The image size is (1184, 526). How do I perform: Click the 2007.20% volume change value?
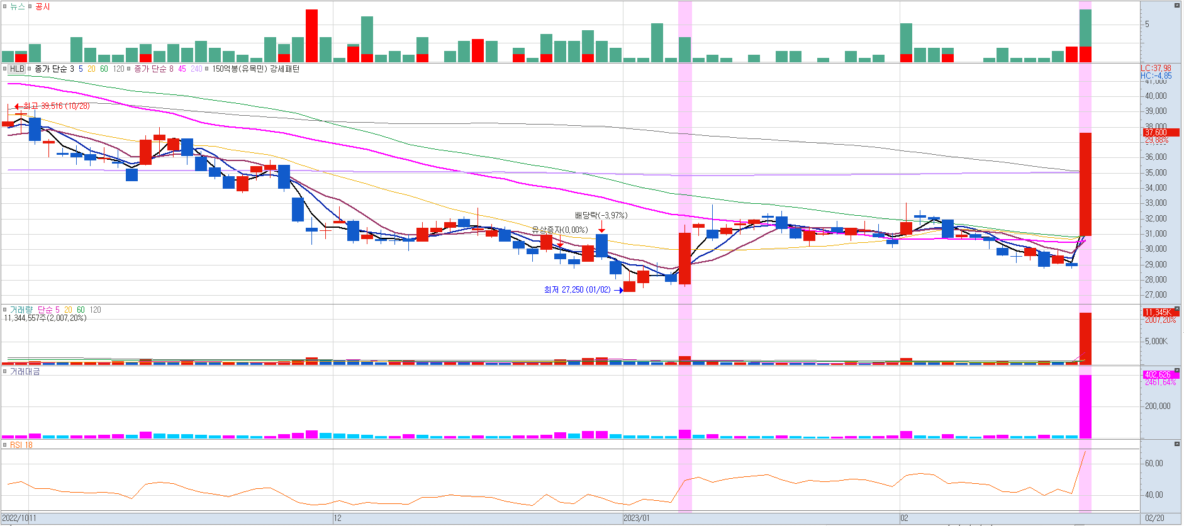[x=1161, y=320]
